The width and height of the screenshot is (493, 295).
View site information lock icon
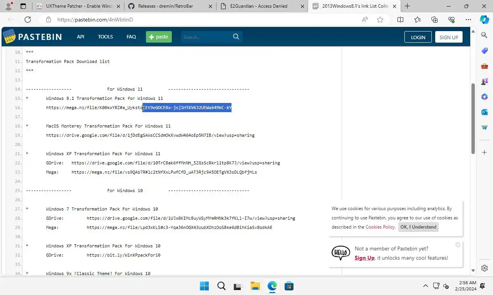point(48,20)
